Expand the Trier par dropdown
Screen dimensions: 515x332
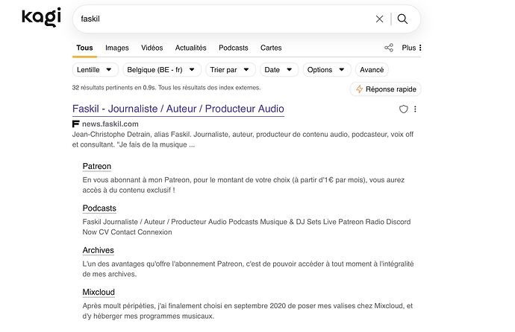(230, 70)
